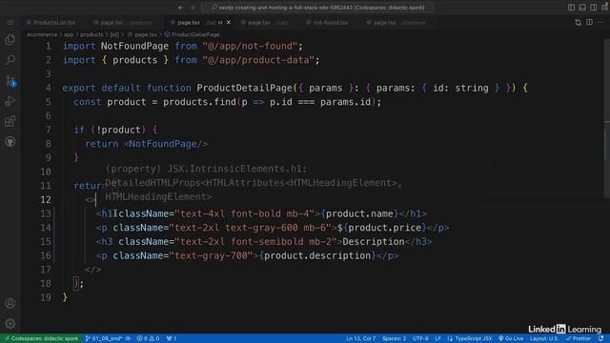The height and width of the screenshot is (343, 610).
Task: Switch to the first inactive page.tsx tab
Action: click(124, 23)
